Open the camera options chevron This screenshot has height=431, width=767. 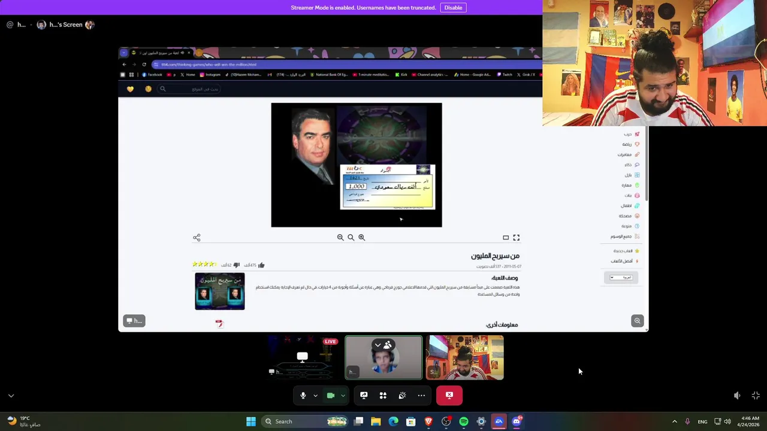[343, 396]
